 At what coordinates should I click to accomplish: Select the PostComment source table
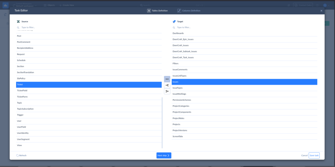tap(89, 42)
